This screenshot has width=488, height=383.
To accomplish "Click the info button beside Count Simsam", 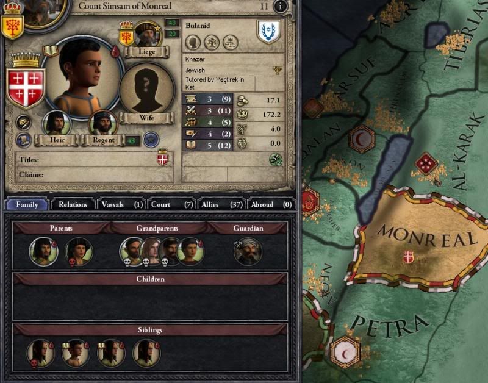I will [x=280, y=6].
